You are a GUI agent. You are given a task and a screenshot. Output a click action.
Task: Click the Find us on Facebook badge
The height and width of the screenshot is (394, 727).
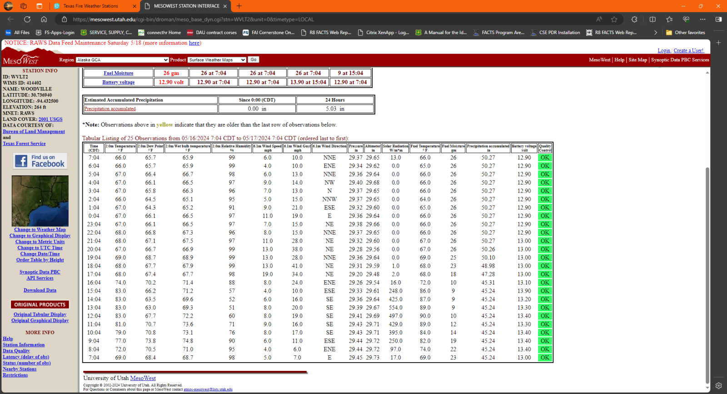40,161
